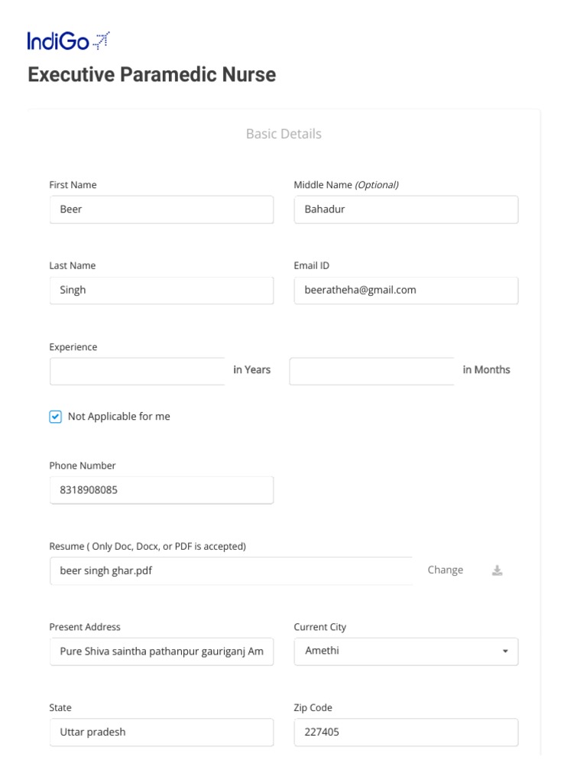Click the Phone Number field
587x783 pixels.
click(x=161, y=491)
